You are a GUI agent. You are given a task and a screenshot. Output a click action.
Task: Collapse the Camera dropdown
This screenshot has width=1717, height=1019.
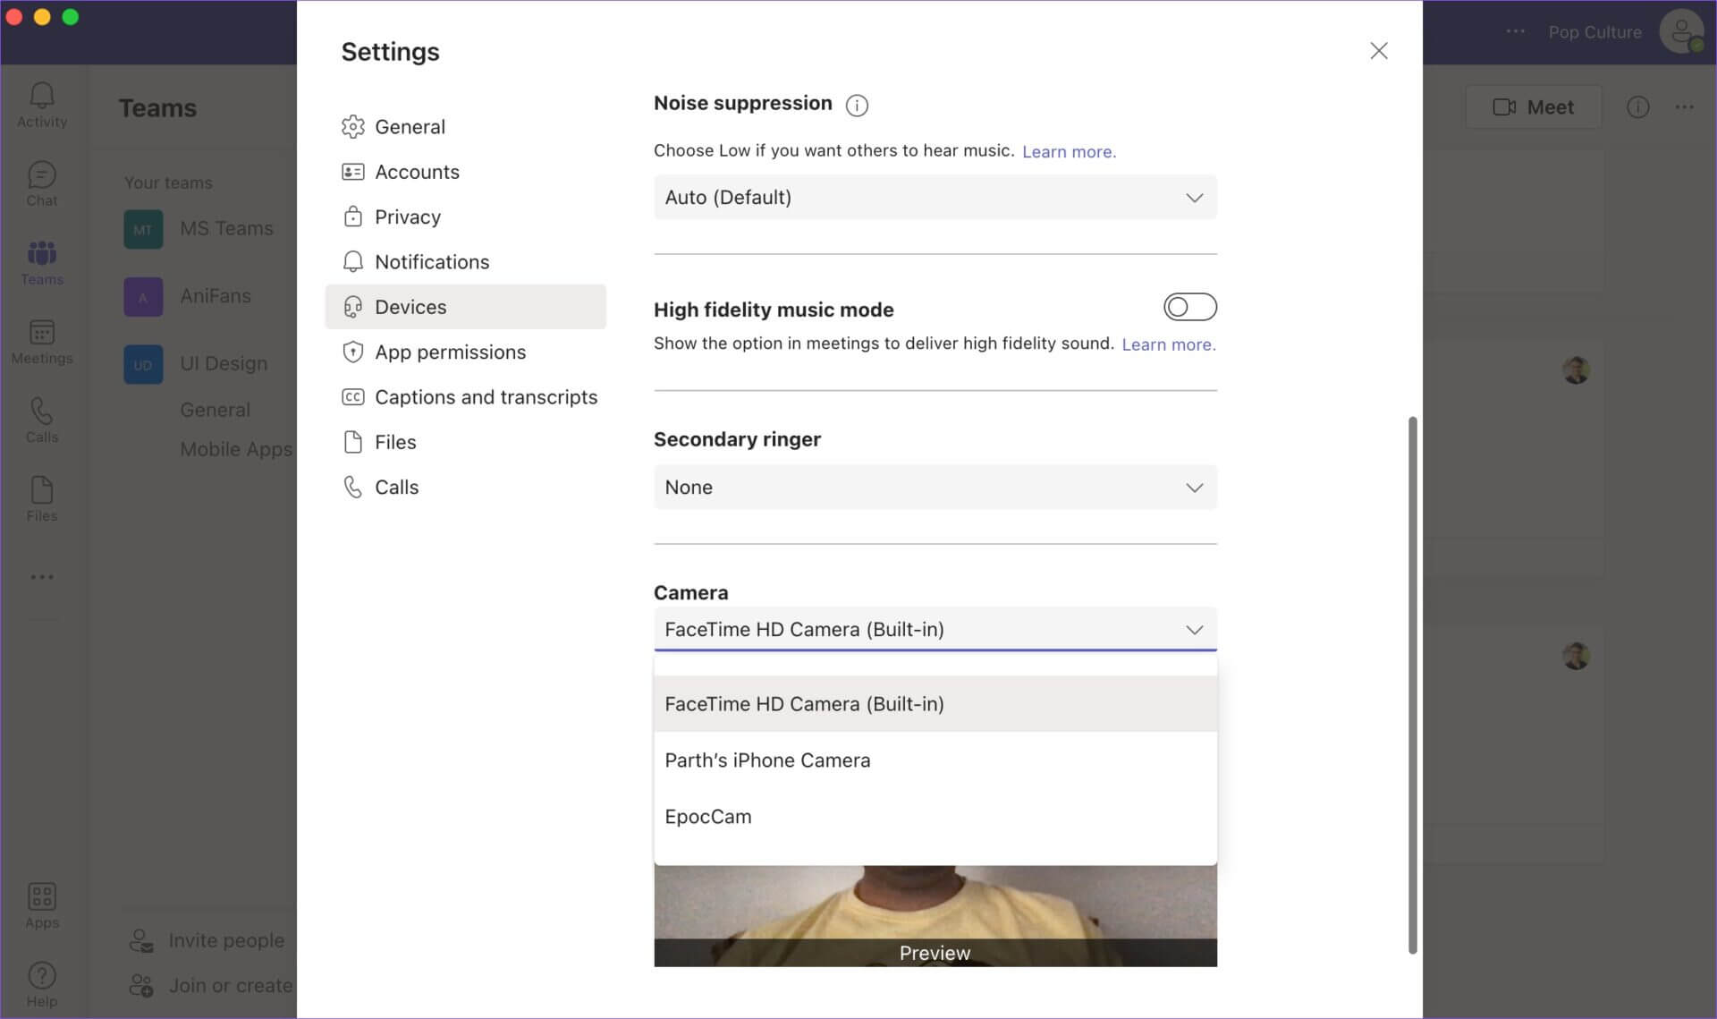point(935,629)
